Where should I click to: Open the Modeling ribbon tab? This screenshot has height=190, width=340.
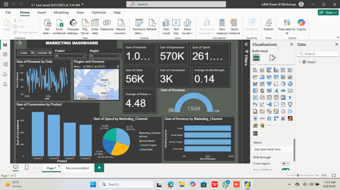coord(61,13)
